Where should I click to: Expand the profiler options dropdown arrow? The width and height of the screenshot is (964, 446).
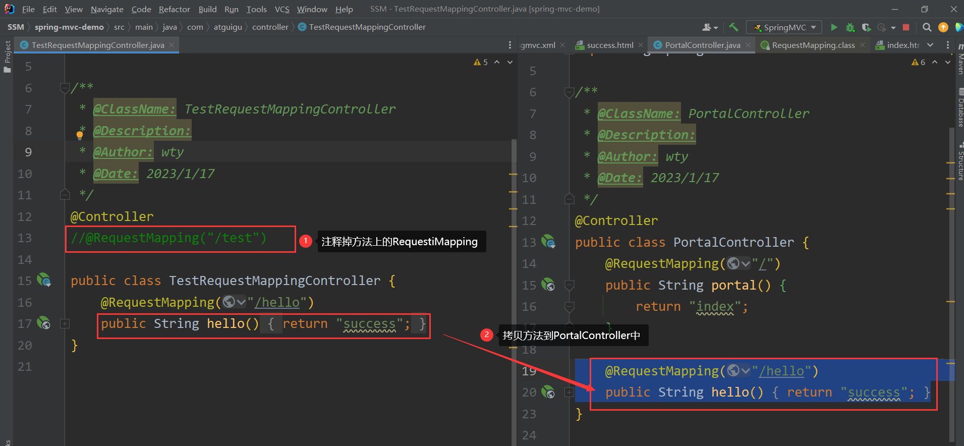893,28
